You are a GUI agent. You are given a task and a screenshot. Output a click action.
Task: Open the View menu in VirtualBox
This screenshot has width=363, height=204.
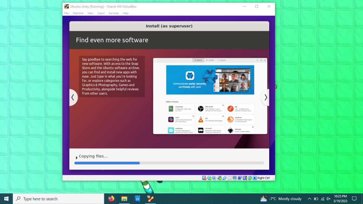tap(90, 13)
